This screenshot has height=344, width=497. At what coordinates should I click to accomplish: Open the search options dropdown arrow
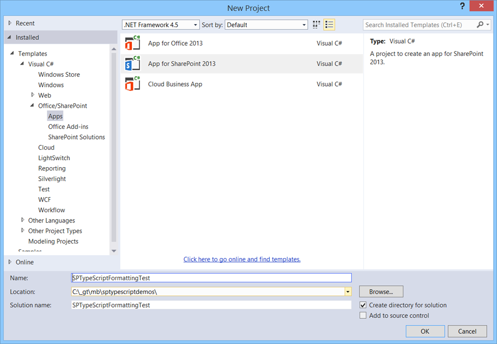tap(488, 25)
